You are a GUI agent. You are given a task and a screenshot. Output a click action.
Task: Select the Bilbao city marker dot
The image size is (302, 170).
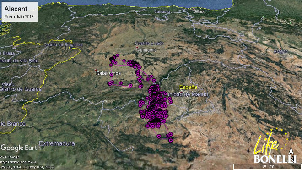click(x=194, y=9)
